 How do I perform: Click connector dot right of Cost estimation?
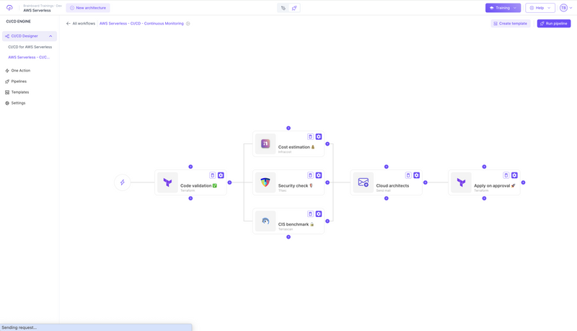coord(327,144)
